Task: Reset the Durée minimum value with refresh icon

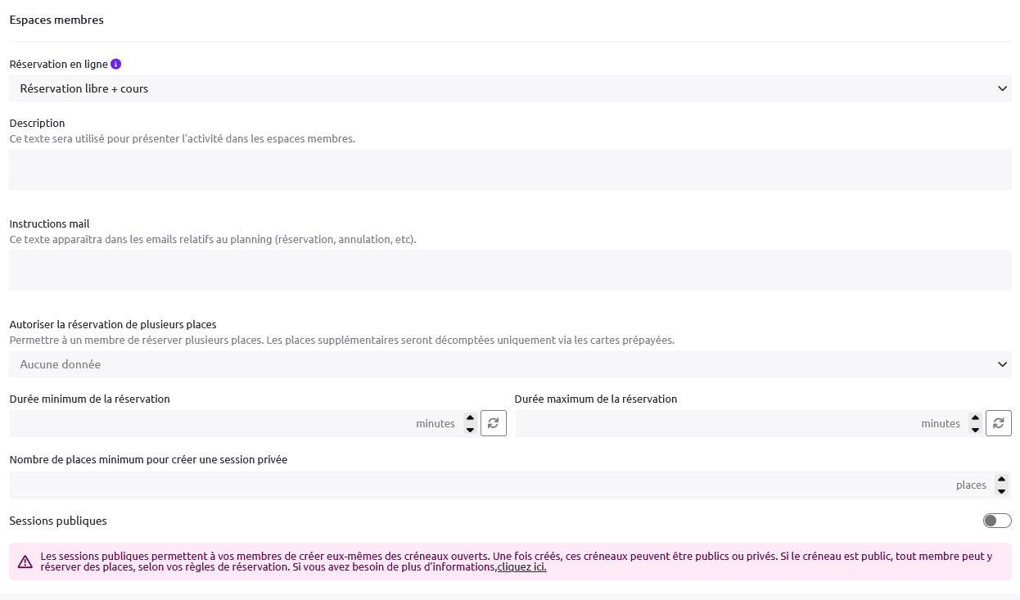Action: click(493, 423)
